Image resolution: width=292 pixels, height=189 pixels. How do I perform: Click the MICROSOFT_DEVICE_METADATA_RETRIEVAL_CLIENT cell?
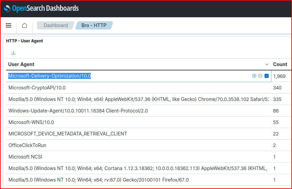(x=68, y=134)
